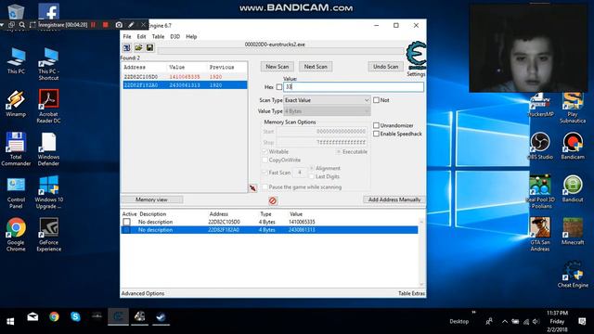Screen dimensions: 594x334
Task: Click the Next Scan button
Action: (316, 67)
